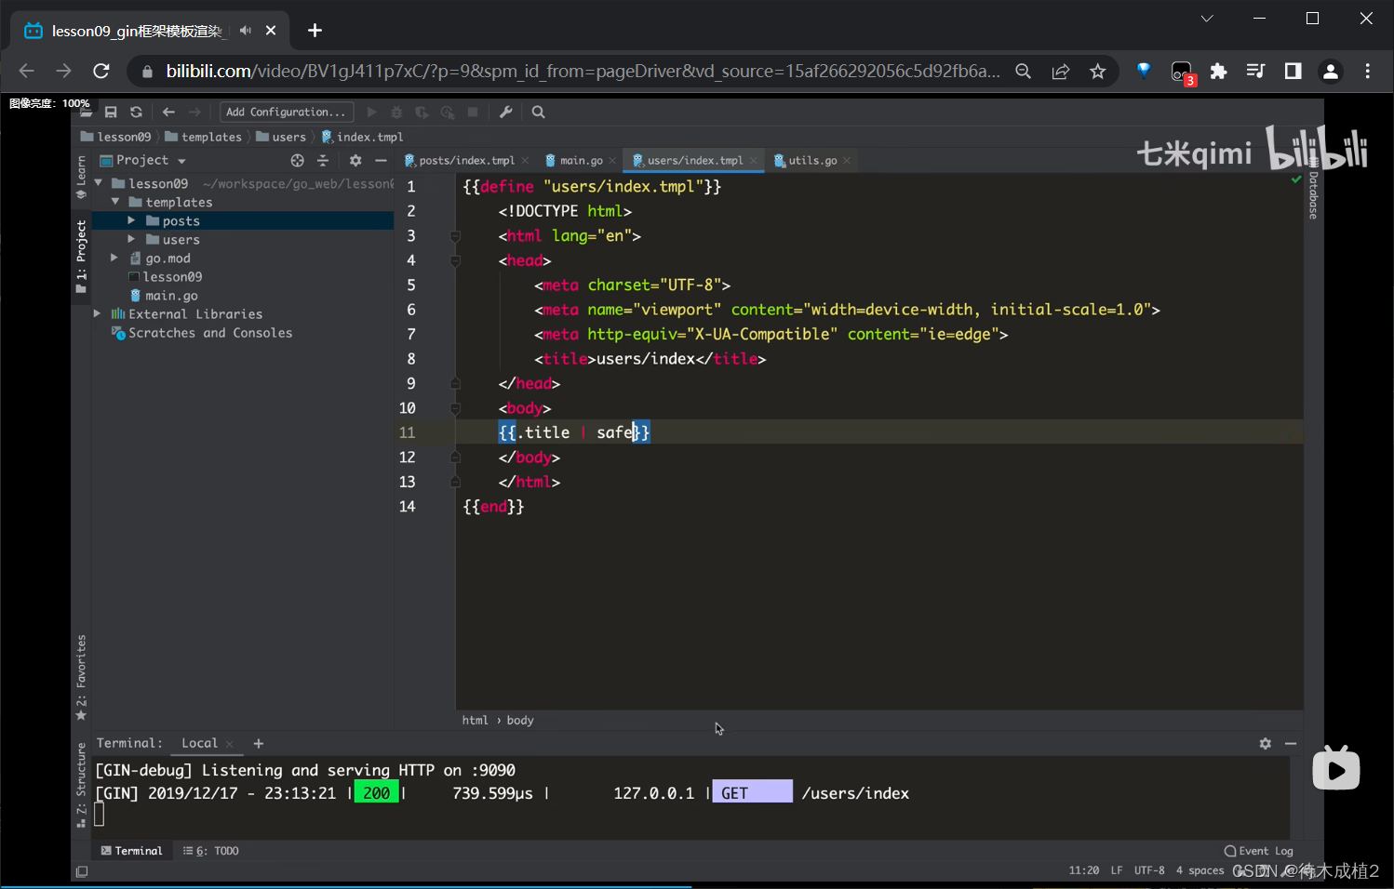Click the Save All icon in IDE toolbar
This screenshot has height=889, width=1394.
coord(111,113)
